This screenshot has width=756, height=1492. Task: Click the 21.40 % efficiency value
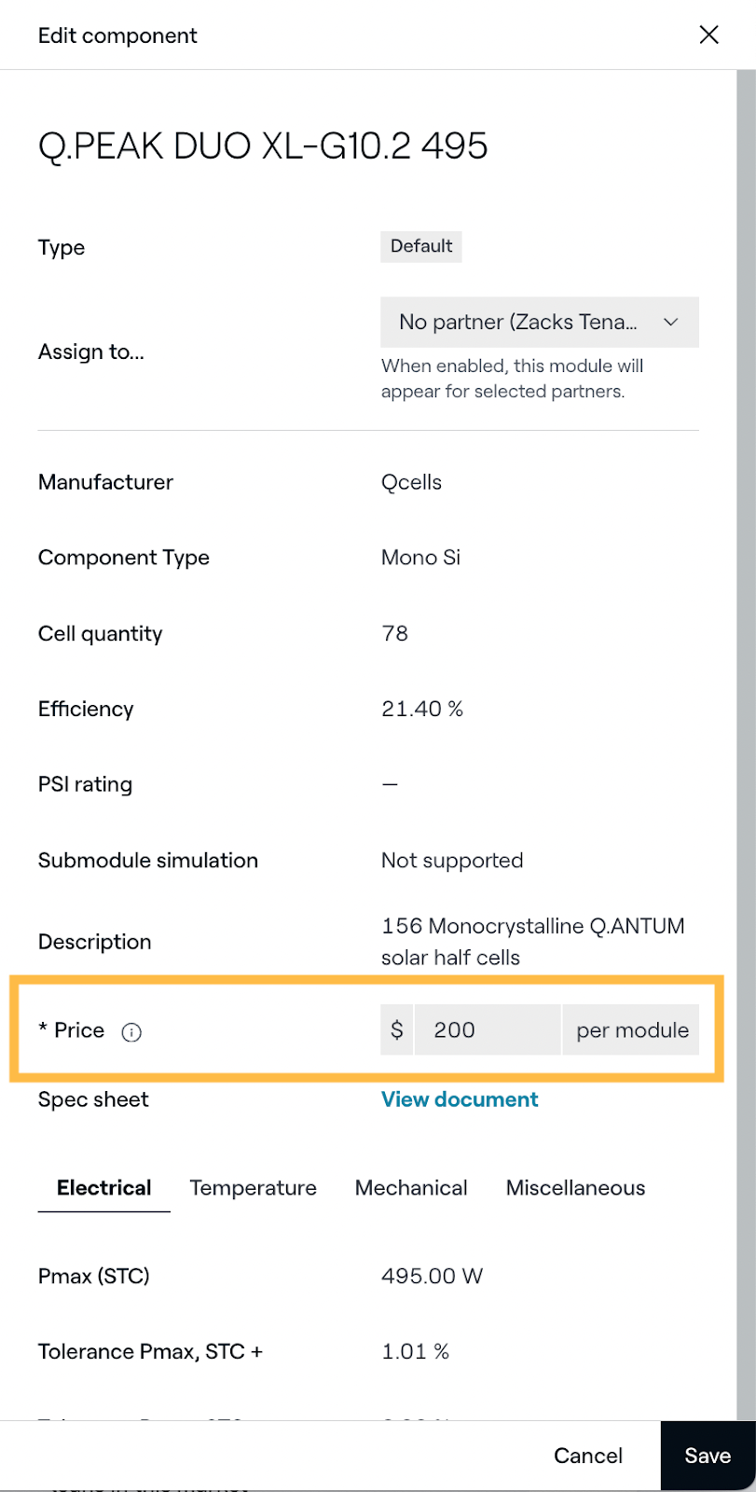pyautogui.click(x=422, y=709)
